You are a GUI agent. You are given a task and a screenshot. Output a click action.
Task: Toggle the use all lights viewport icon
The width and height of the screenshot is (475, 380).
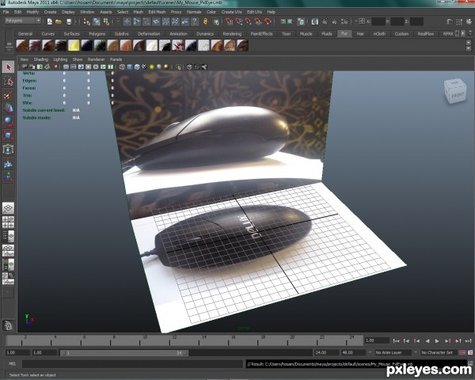[151, 67]
